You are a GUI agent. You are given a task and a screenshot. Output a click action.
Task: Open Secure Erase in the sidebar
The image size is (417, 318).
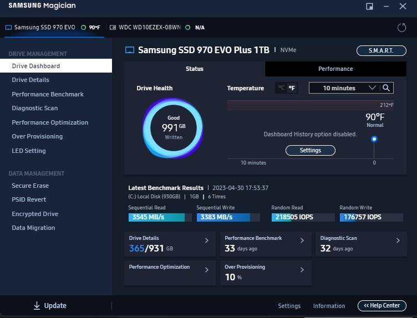30,186
